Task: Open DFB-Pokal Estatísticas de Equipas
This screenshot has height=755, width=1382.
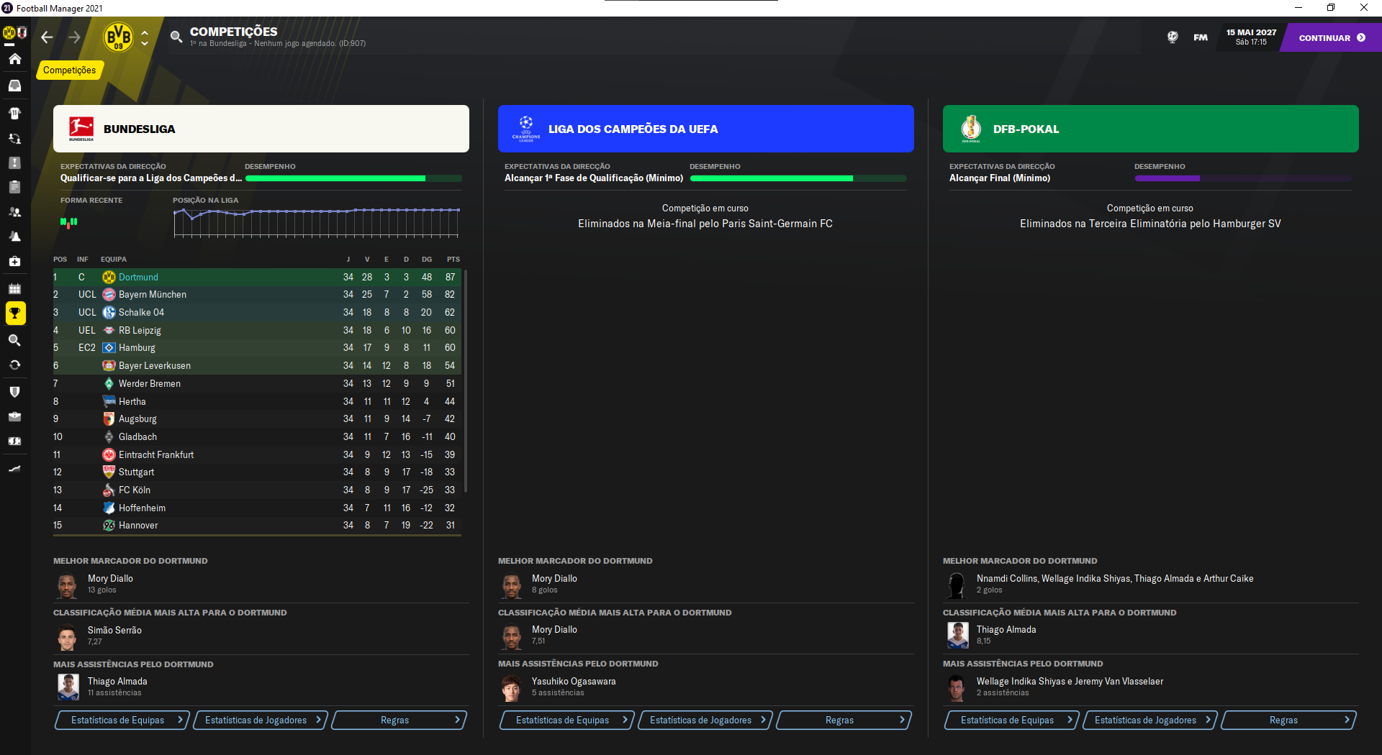Action: tap(1011, 720)
